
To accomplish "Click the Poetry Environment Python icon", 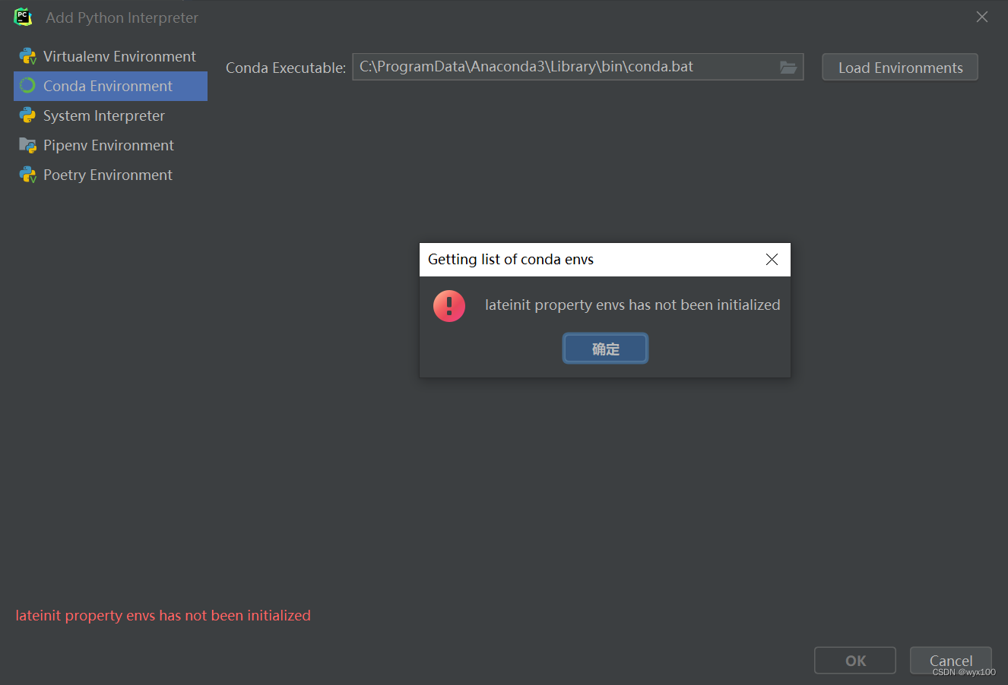I will pos(26,175).
